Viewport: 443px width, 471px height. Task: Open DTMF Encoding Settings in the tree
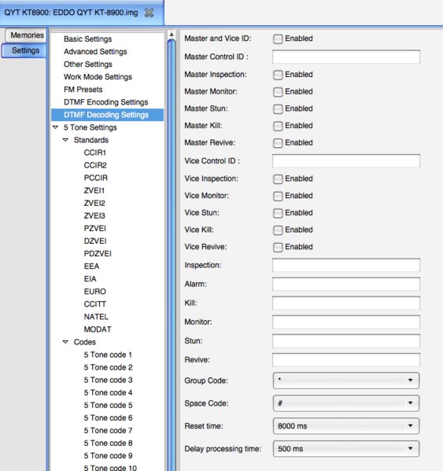[x=105, y=102]
